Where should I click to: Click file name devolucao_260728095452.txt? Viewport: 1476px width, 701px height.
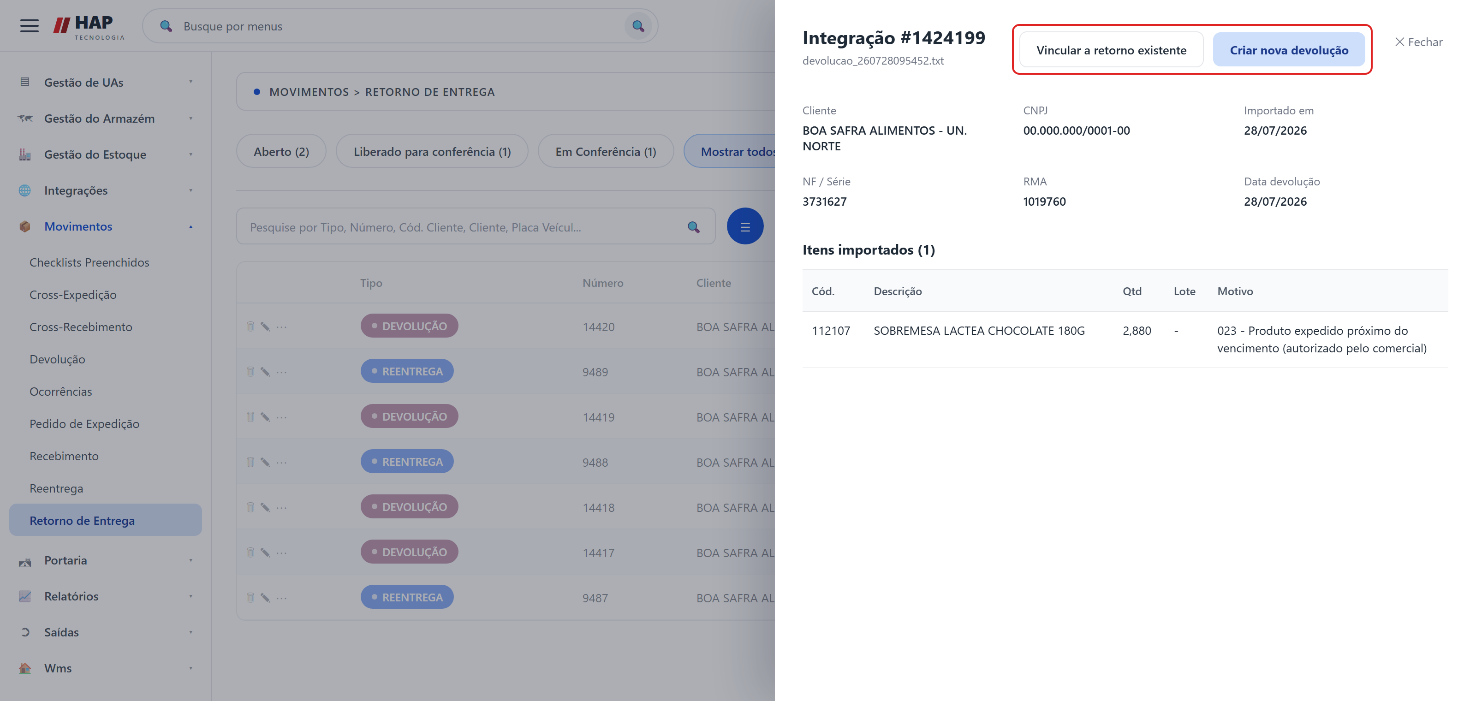[x=873, y=61]
